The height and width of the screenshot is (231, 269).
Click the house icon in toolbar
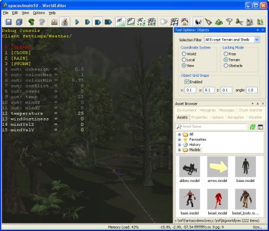tap(185, 22)
